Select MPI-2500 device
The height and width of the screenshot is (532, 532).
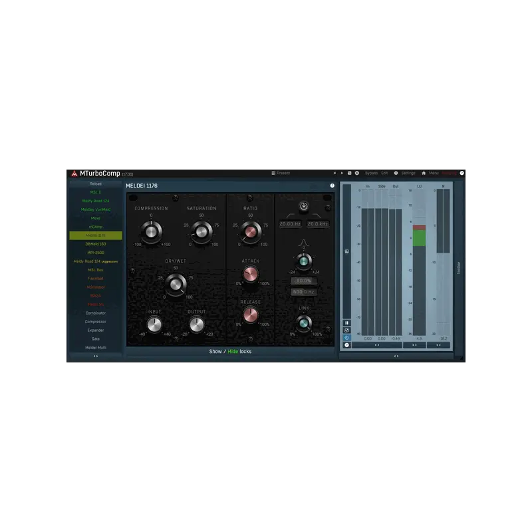point(96,253)
